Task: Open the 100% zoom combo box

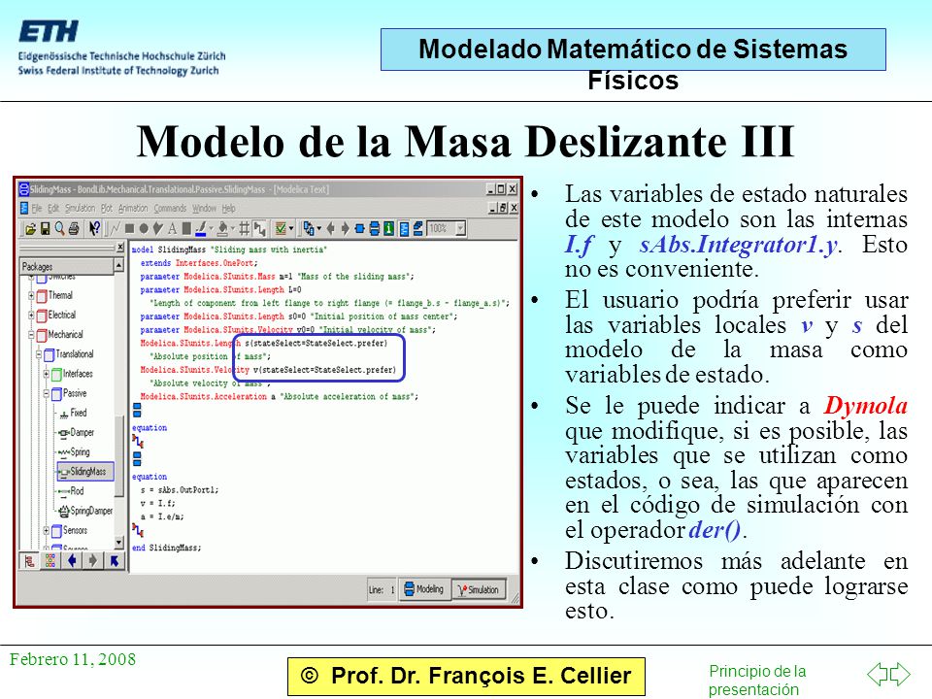Action: [447, 228]
